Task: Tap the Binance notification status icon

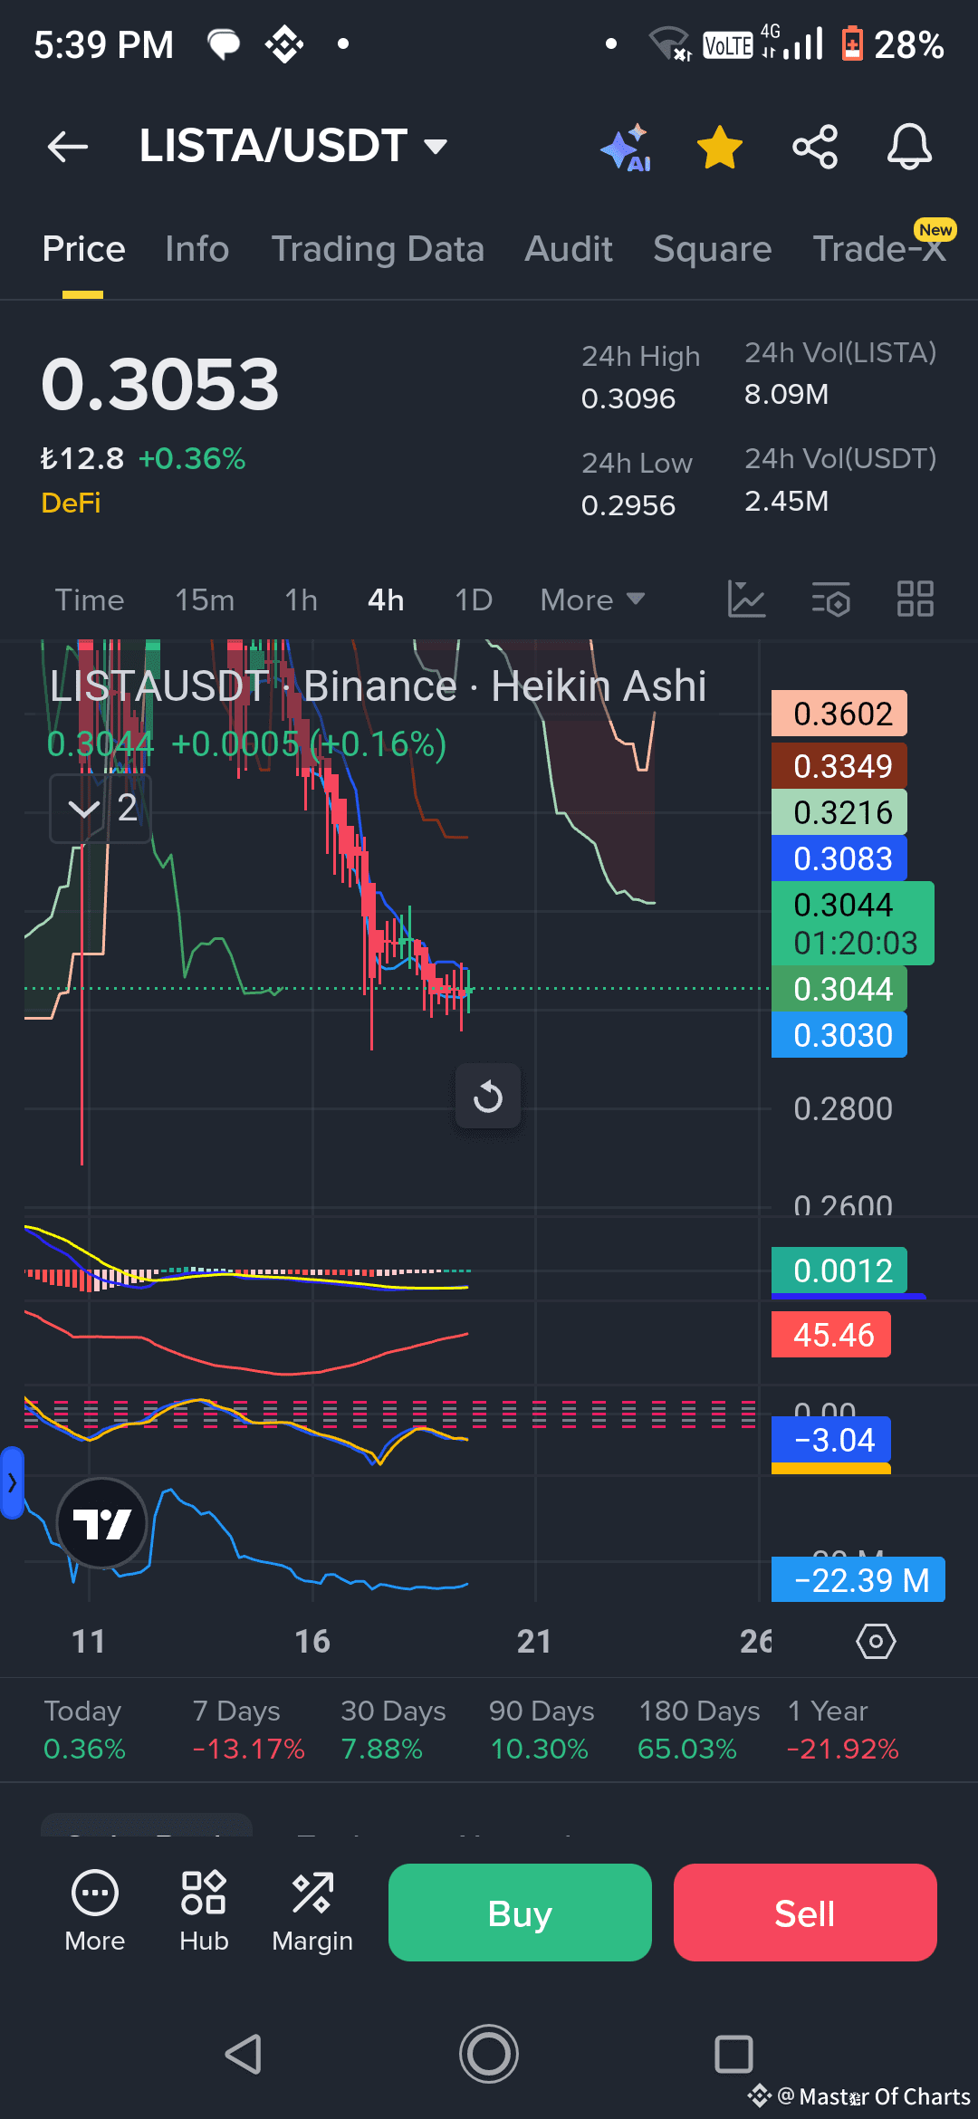Action: (284, 43)
